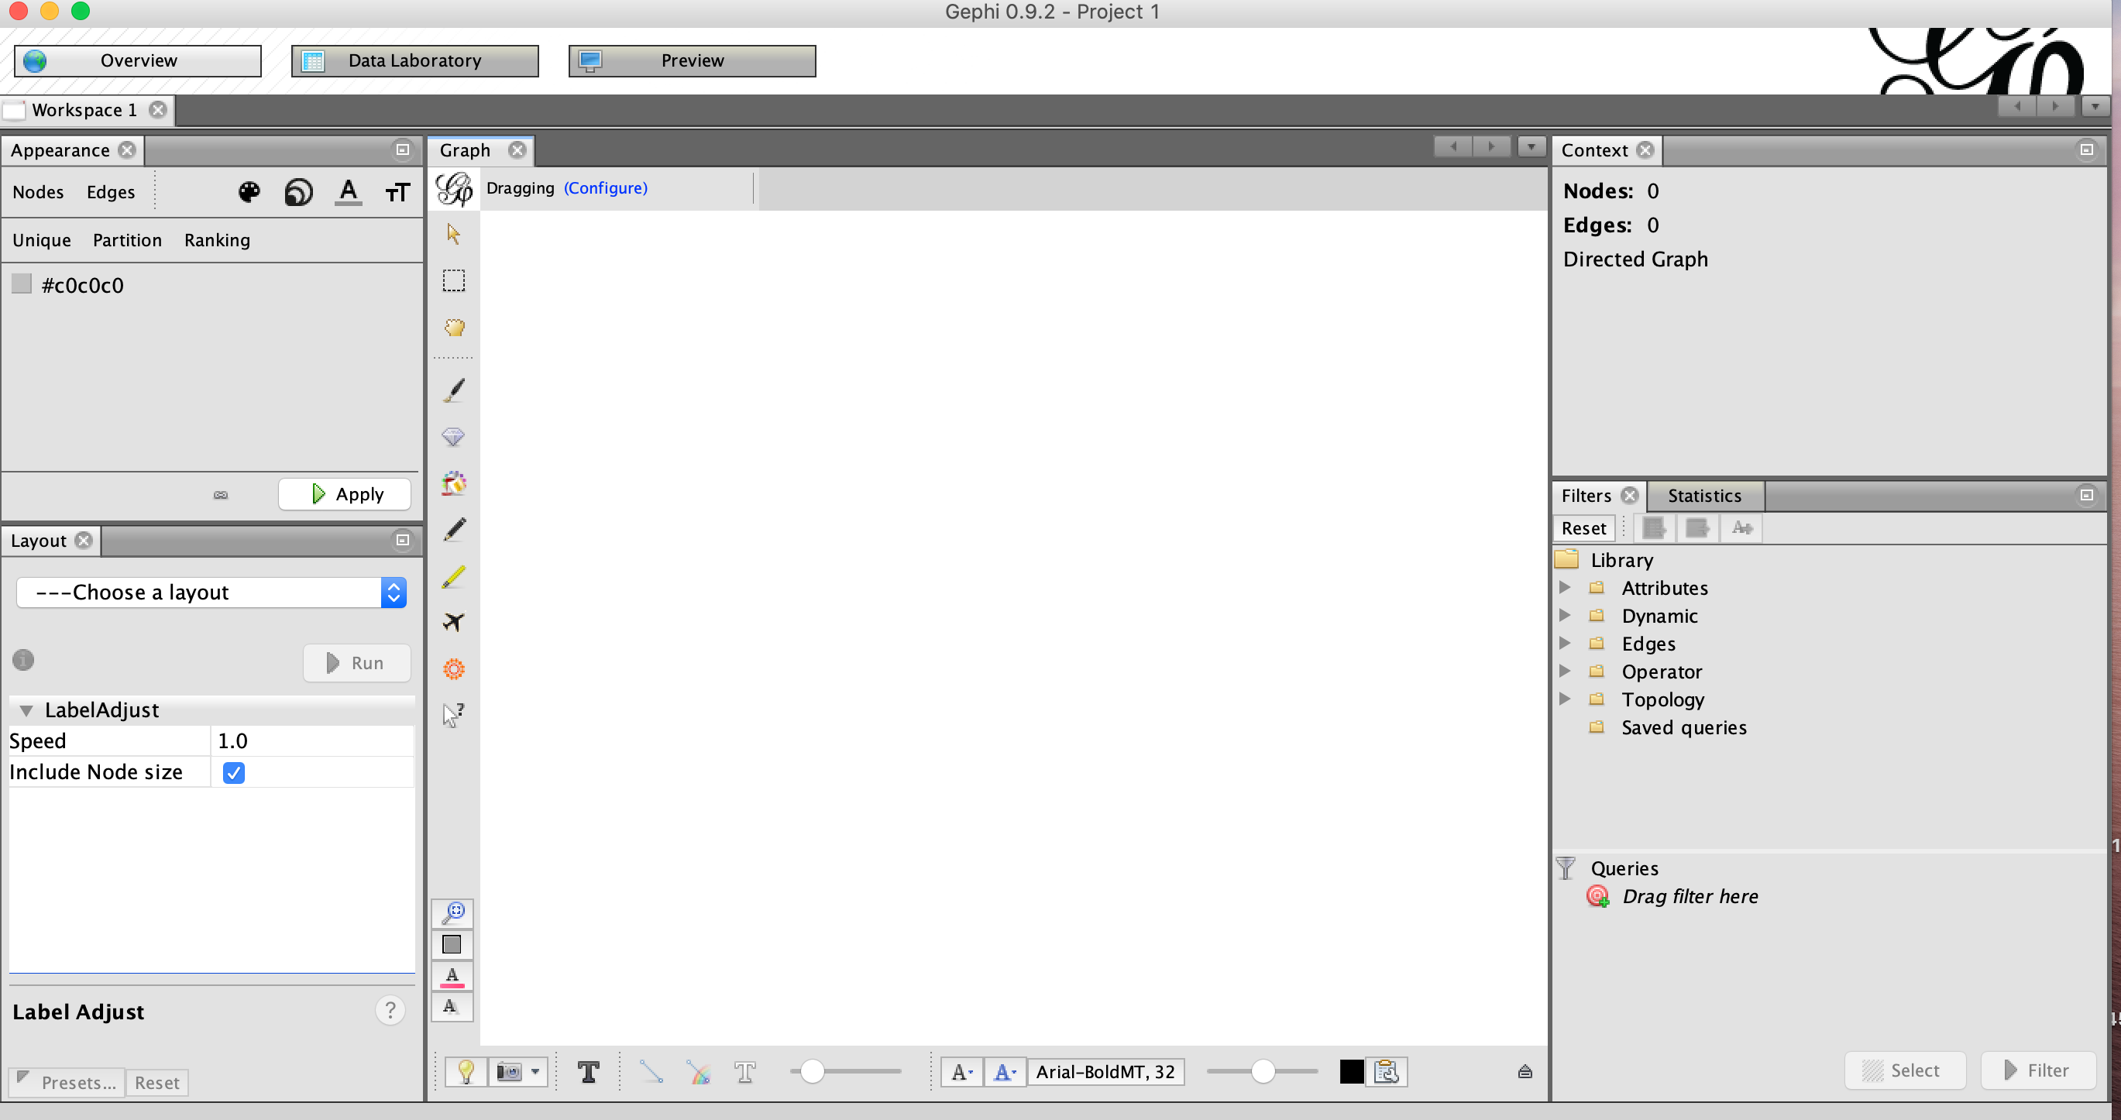
Task: Expand the Attributes filter folder
Action: tap(1564, 588)
